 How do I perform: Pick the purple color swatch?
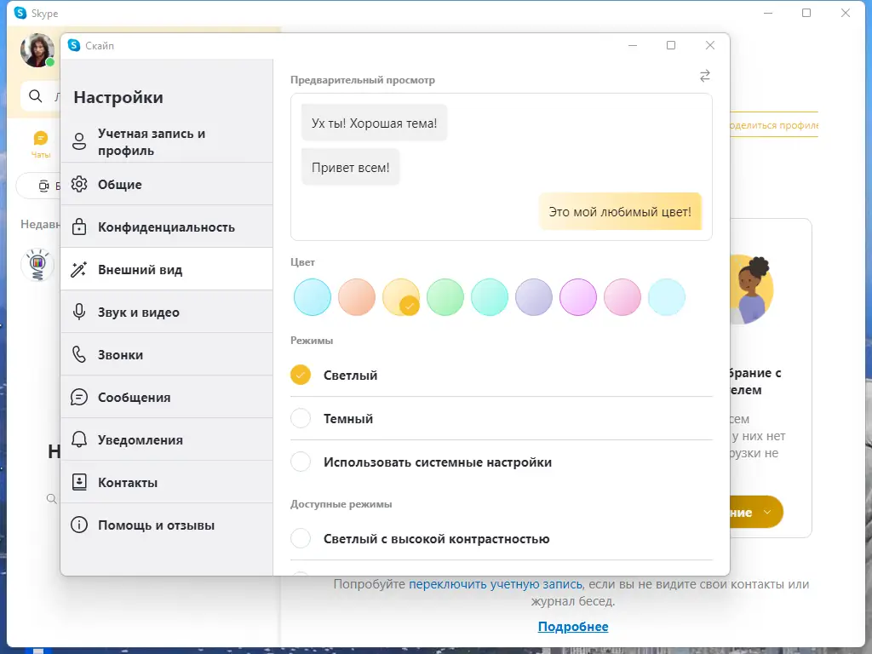(x=534, y=297)
